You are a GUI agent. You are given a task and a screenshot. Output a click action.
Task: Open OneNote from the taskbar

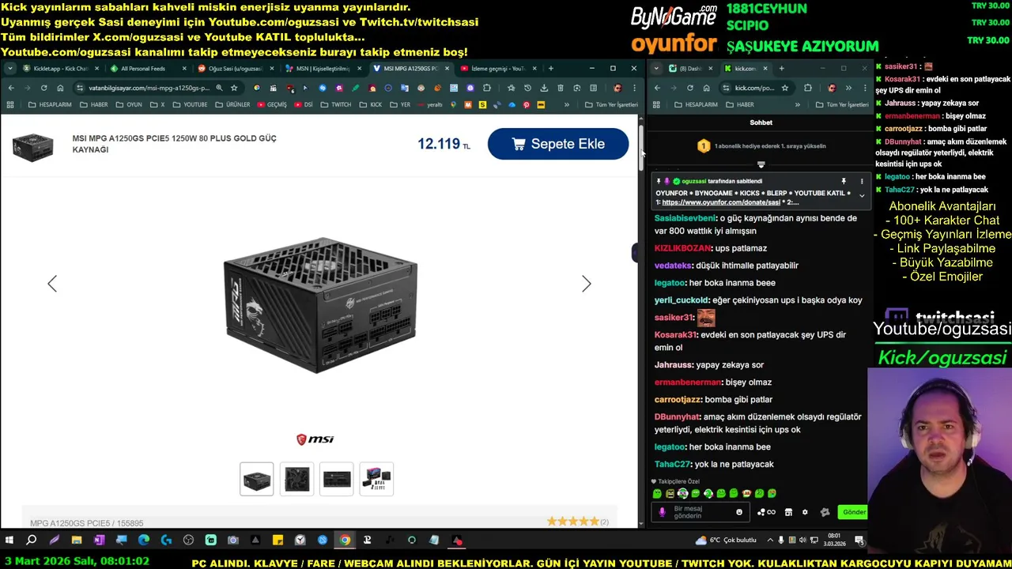99,541
